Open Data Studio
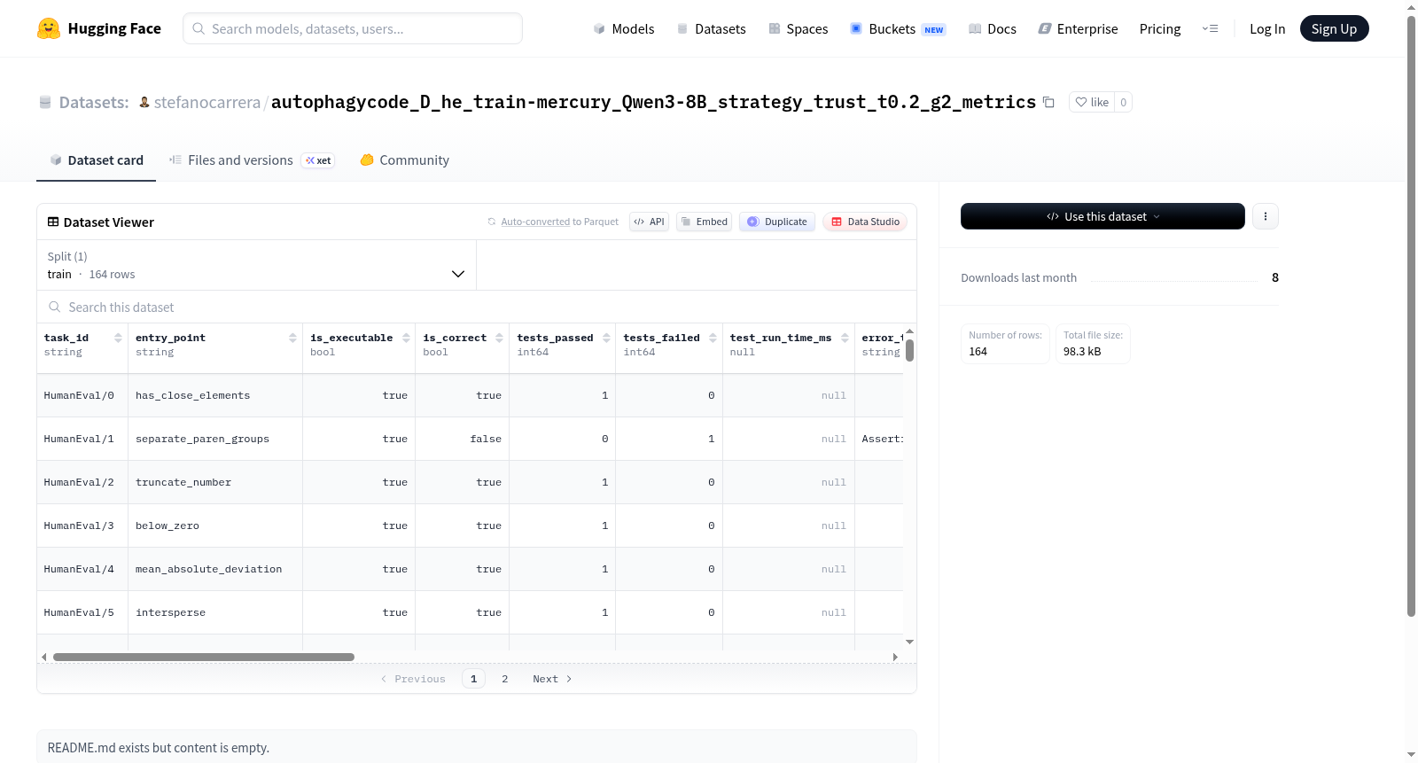This screenshot has width=1418, height=763. pyautogui.click(x=865, y=222)
